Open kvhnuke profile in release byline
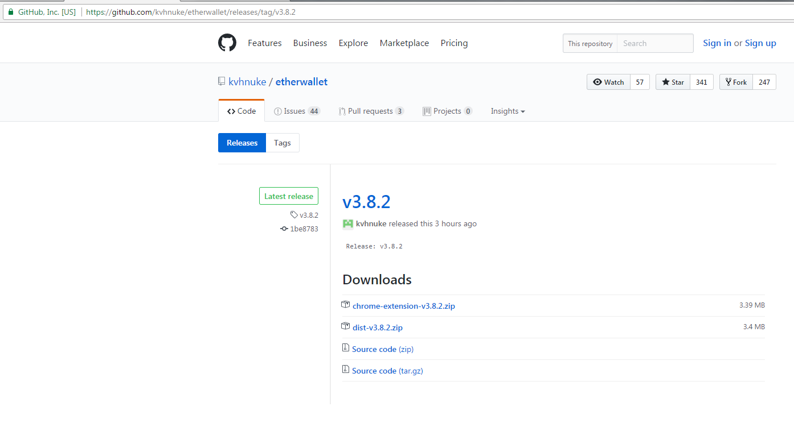Image resolution: width=794 pixels, height=427 pixels. pyautogui.click(x=371, y=224)
